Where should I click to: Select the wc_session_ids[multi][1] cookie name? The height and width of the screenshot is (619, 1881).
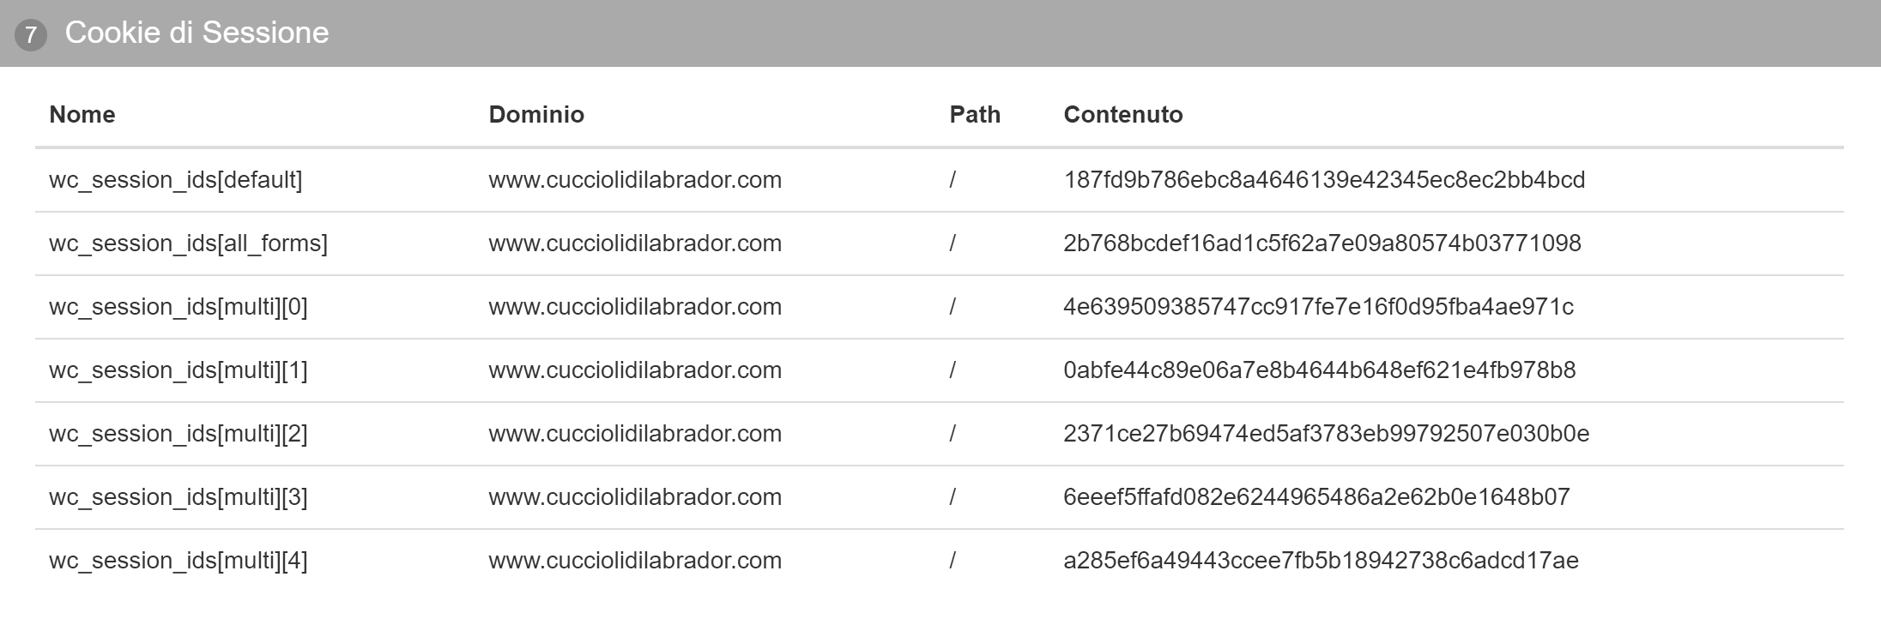(178, 370)
